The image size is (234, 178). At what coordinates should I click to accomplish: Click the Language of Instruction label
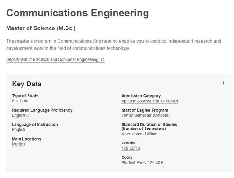[x=35, y=125]
